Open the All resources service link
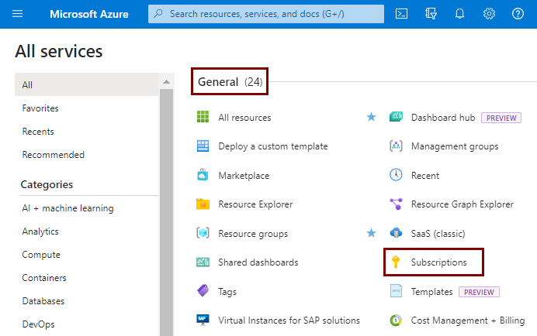Image resolution: width=537 pixels, height=336 pixels. pos(244,117)
